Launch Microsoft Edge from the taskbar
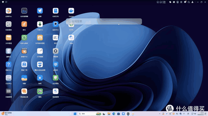 114,114
